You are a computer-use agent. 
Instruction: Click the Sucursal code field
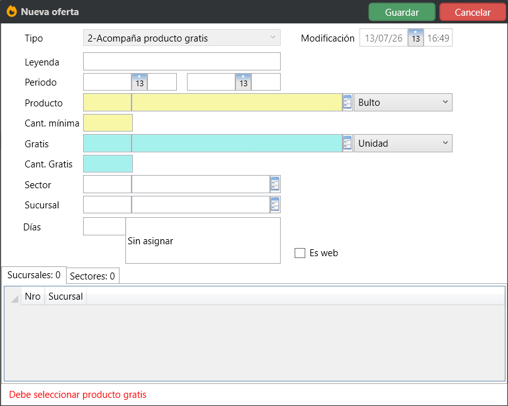[x=107, y=205]
